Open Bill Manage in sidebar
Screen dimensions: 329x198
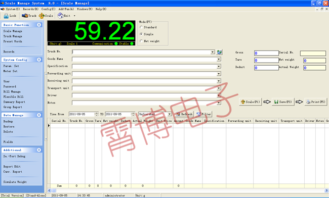12,91
